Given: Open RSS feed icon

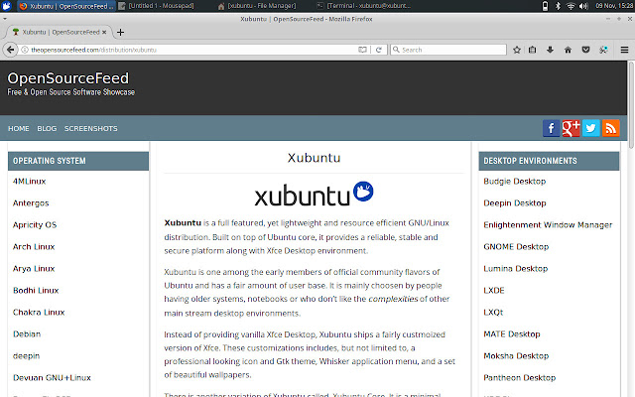Looking at the screenshot, I should coord(611,128).
